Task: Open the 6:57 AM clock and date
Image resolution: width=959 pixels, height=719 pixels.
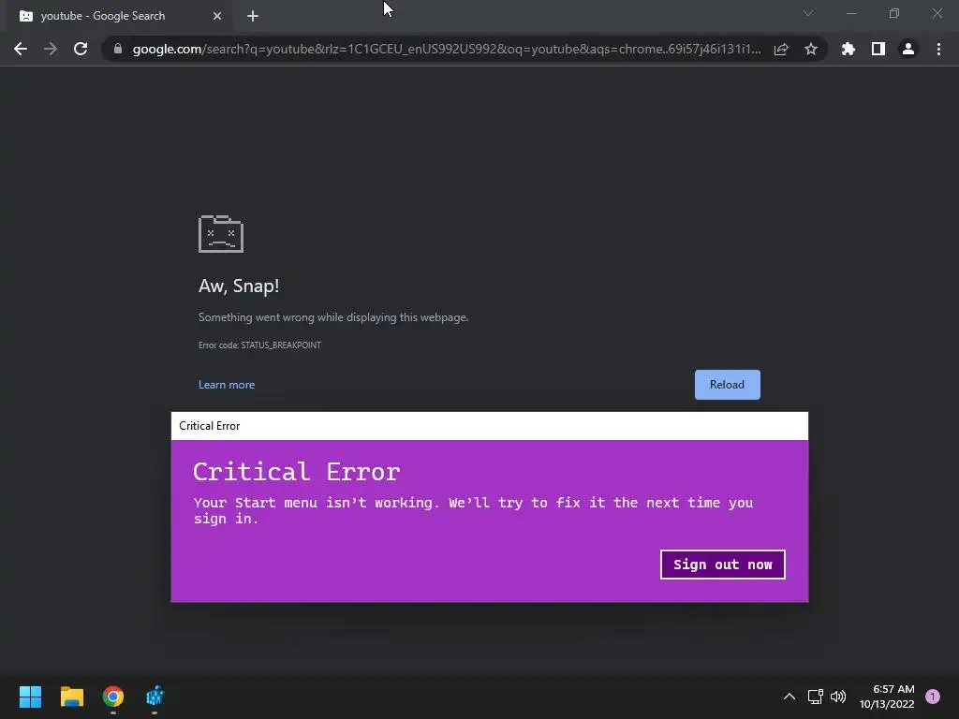Action: [x=887, y=697]
